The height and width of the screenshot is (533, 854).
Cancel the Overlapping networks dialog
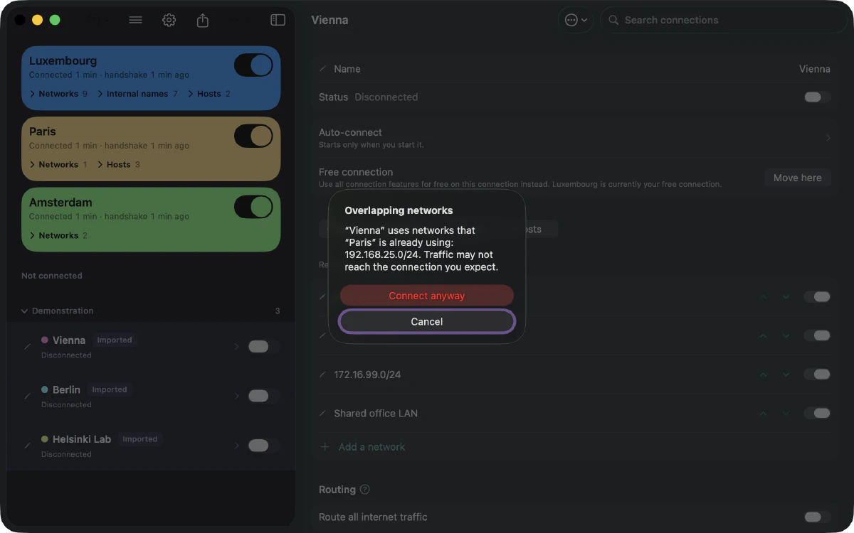click(427, 322)
